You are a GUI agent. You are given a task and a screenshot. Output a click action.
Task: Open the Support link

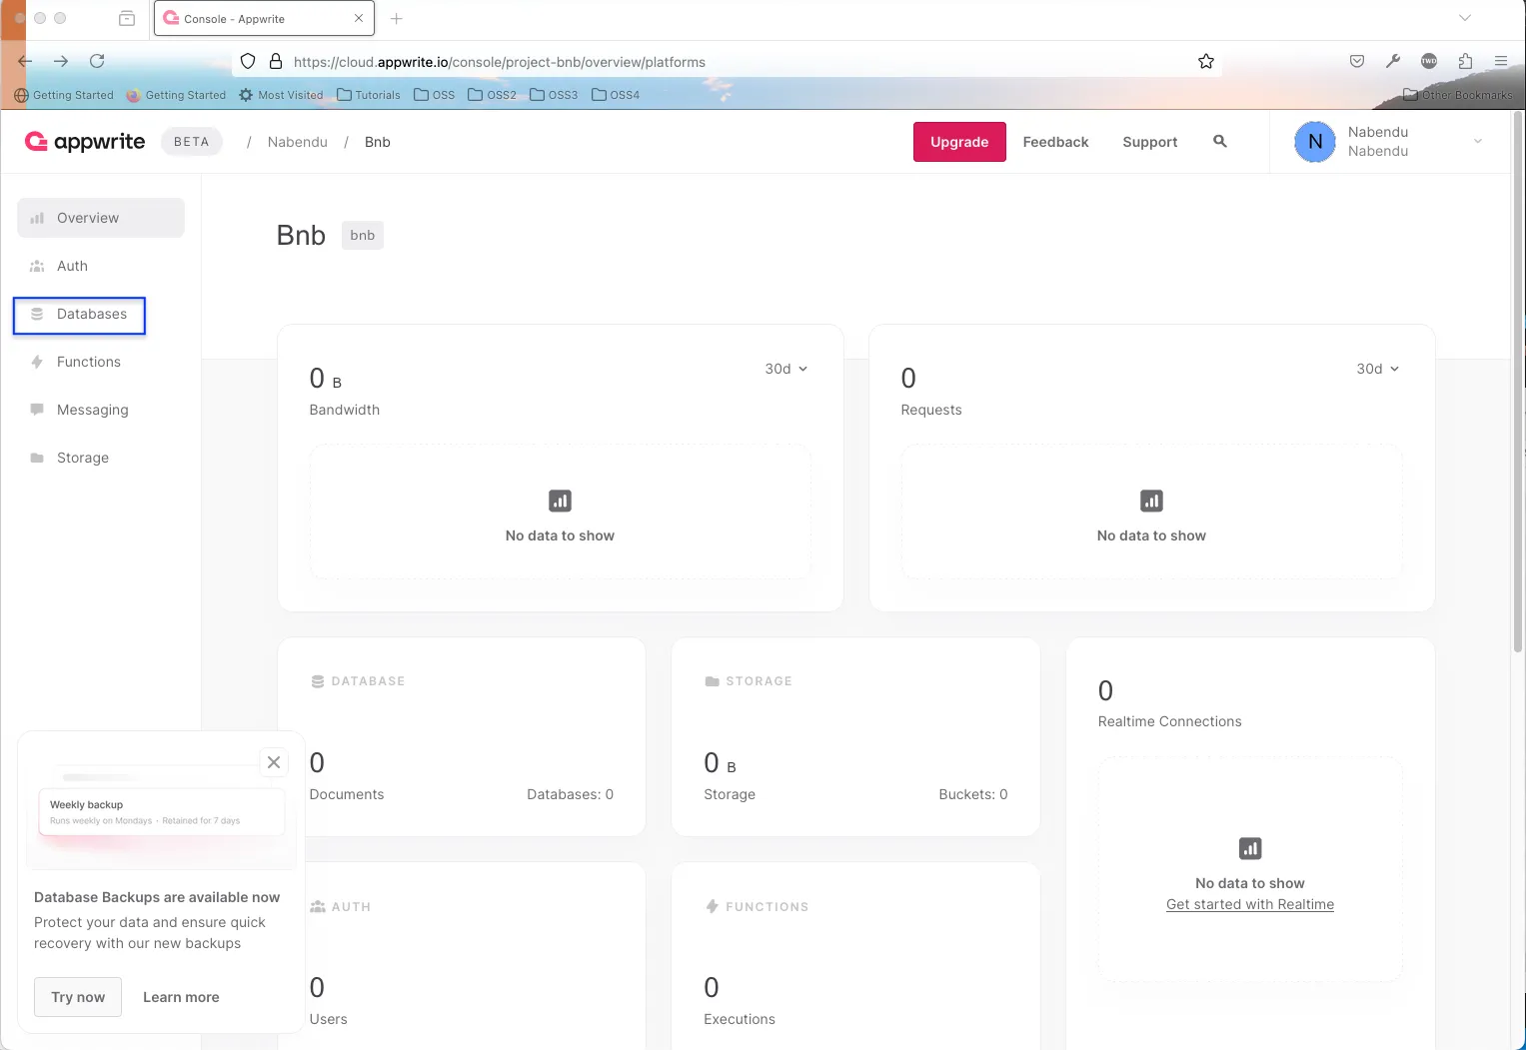(x=1150, y=142)
